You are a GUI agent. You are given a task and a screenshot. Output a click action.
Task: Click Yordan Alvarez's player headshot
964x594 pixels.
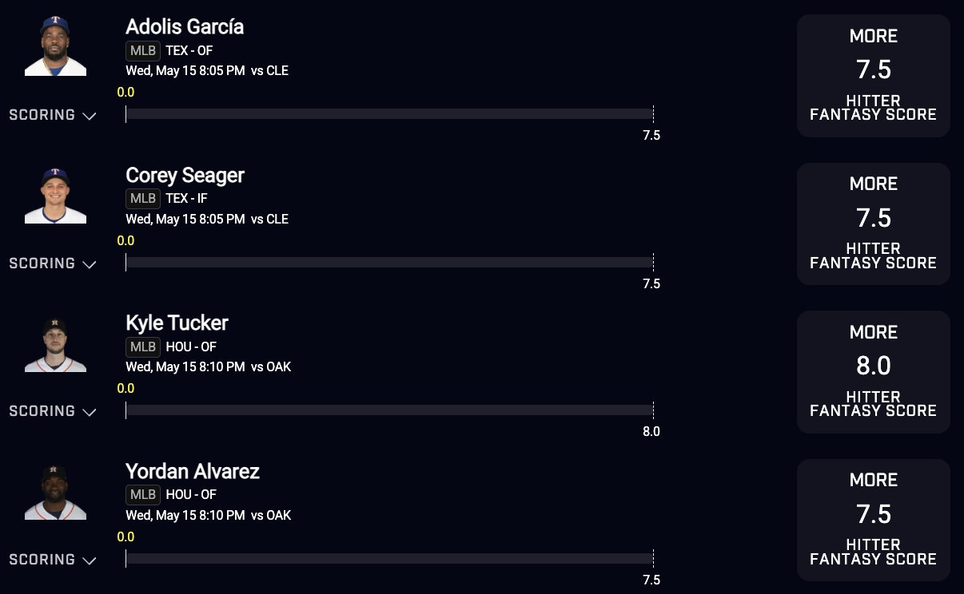tap(55, 492)
